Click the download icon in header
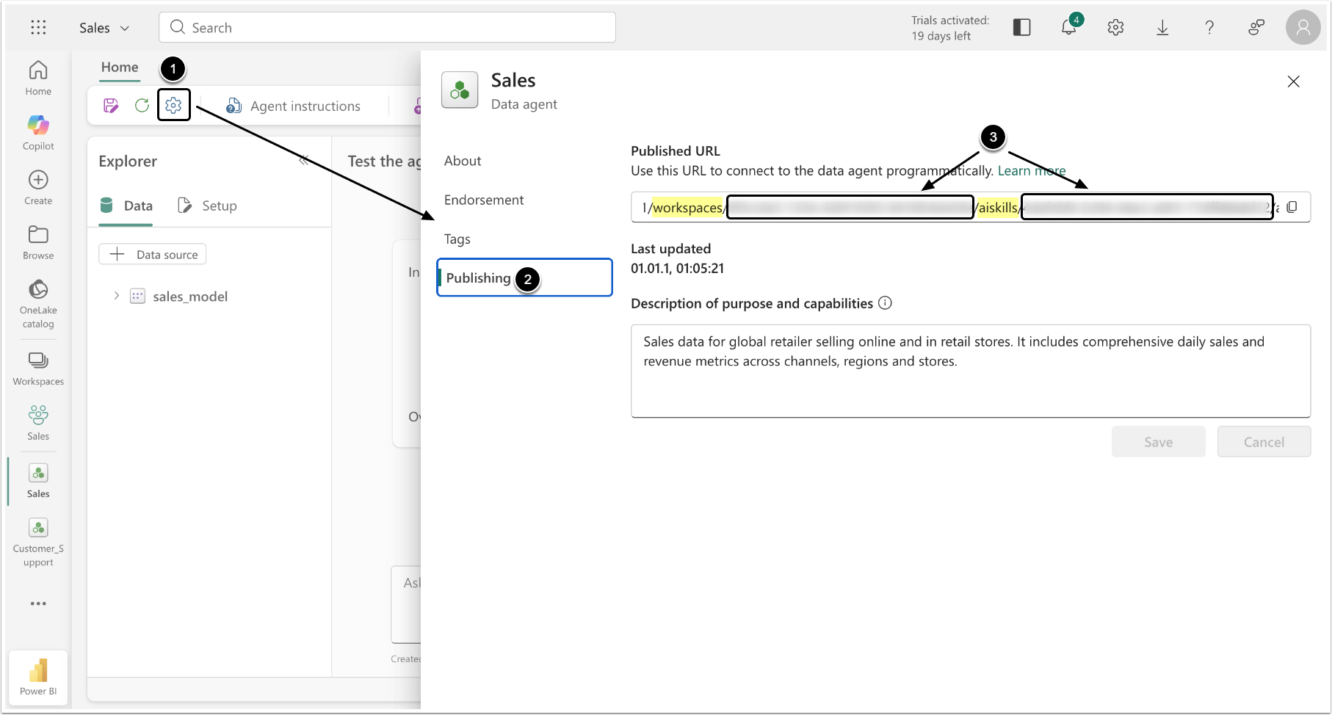This screenshot has width=1332, height=715. pyautogui.click(x=1162, y=28)
